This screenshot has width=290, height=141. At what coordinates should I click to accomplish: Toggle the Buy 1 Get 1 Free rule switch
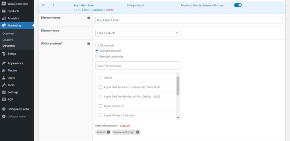(238, 5)
